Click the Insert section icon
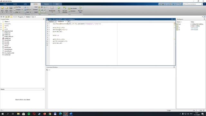The width and height of the screenshot is (206, 116). pos(39,7)
